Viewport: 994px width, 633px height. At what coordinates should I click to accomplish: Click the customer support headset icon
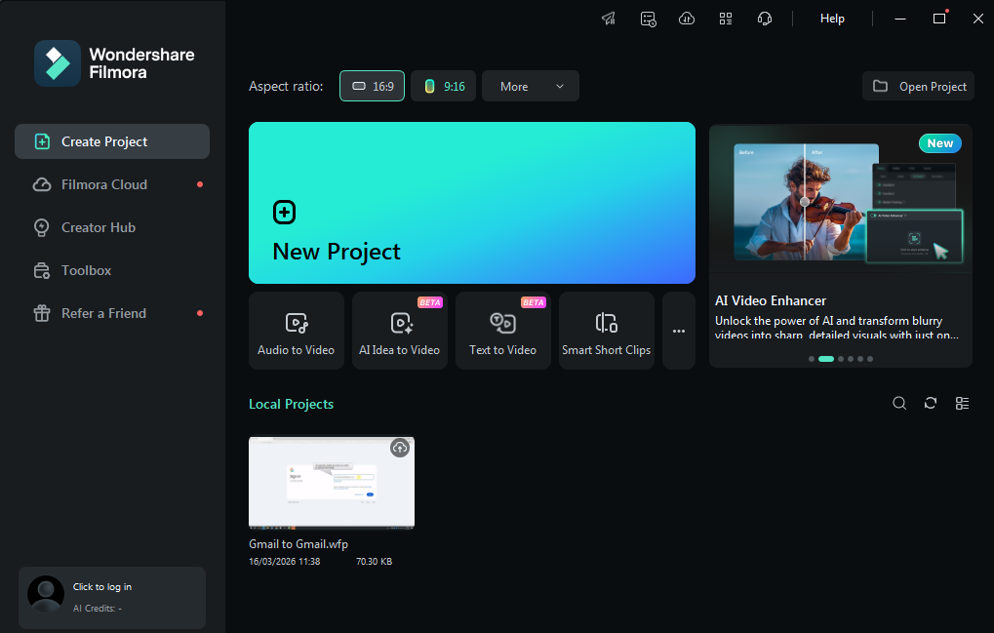(765, 19)
